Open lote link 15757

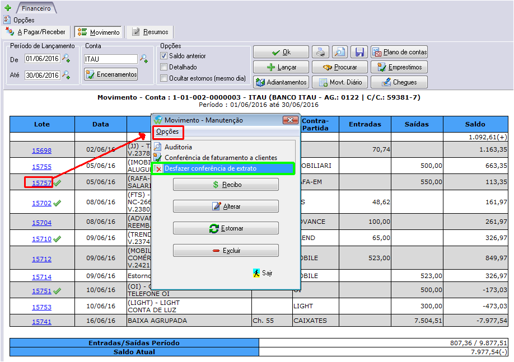point(41,183)
